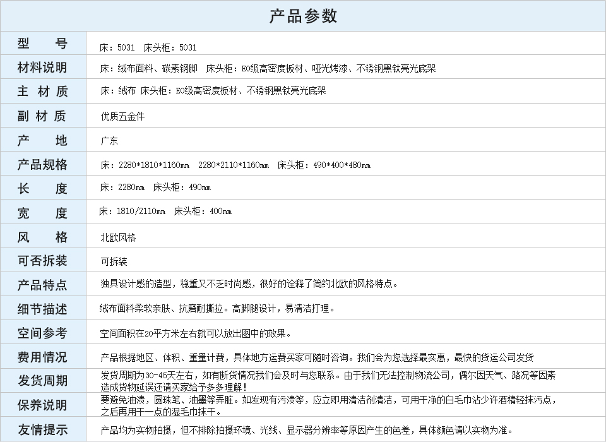Click the dimensions text 2280*1810*1160mm
The image size is (606, 442).
tap(154, 165)
